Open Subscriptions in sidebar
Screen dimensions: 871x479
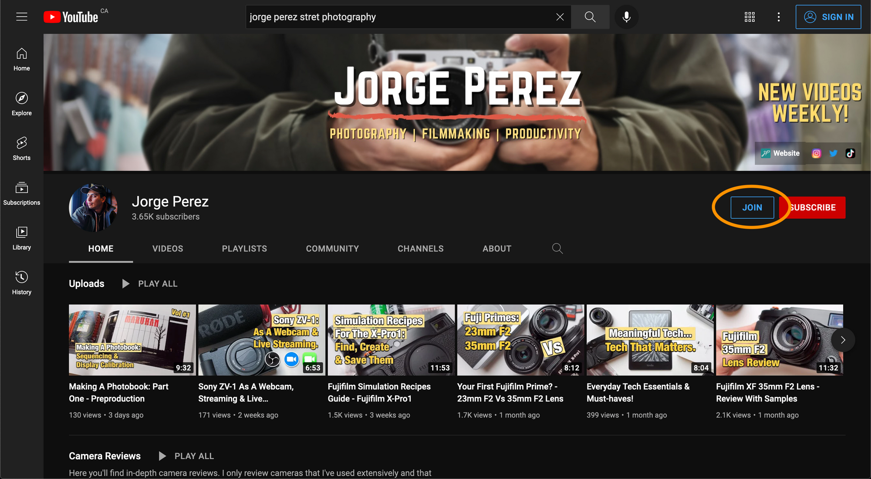pyautogui.click(x=22, y=194)
